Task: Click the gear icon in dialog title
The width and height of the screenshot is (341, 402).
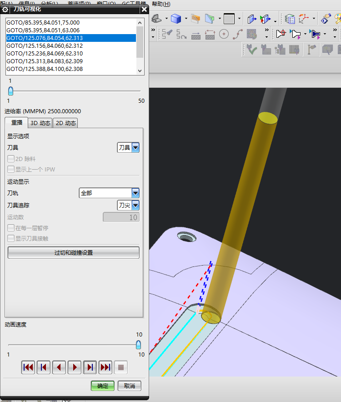Action: point(5,10)
